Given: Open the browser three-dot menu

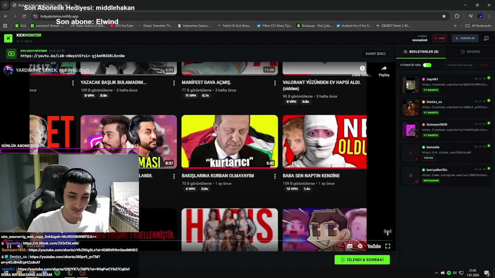Looking at the screenshot, I should click(490, 16).
